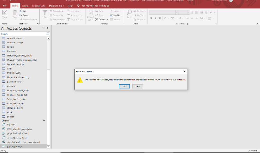The height and width of the screenshot is (153, 260).
Task: Open the File menu
Action: point(5,6)
